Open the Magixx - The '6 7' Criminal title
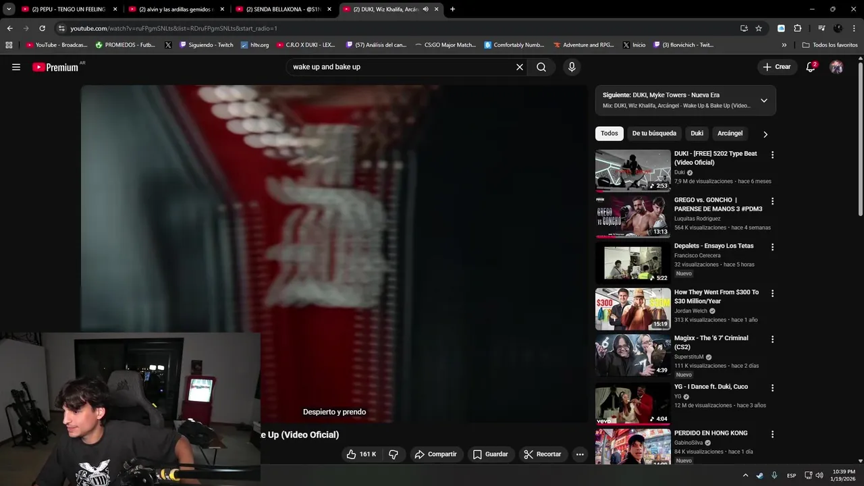Screen dimensions: 864x486 tap(711, 342)
